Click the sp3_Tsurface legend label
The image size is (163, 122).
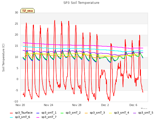point(24,113)
